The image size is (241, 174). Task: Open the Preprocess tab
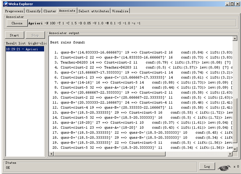[x=14, y=11]
